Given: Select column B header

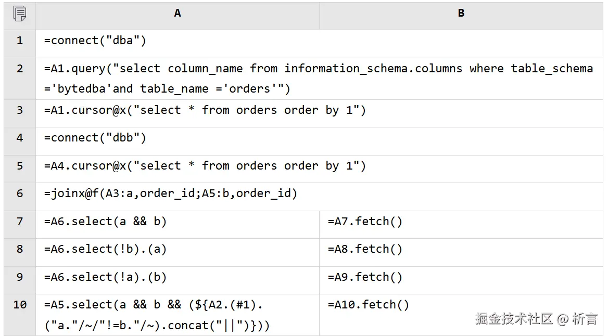Looking at the screenshot, I should pyautogui.click(x=461, y=14).
